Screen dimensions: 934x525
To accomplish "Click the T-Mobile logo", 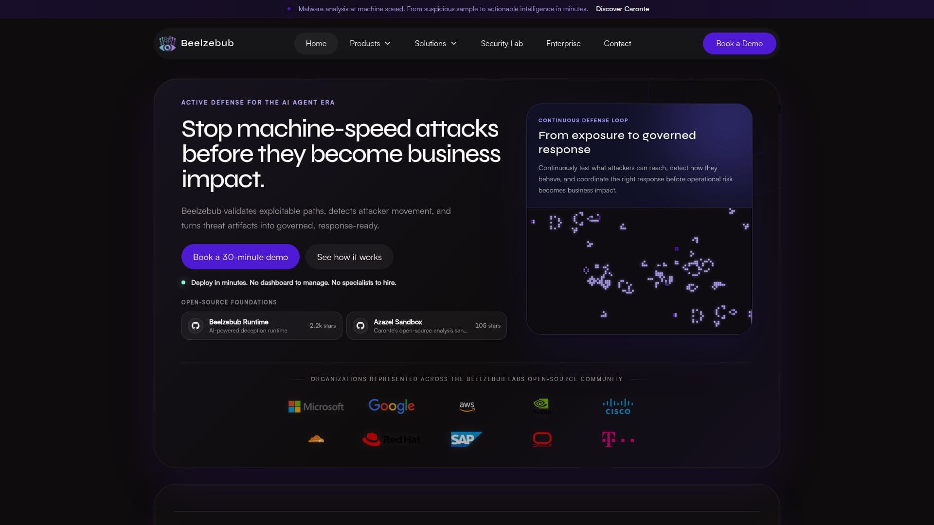I will [x=618, y=439].
